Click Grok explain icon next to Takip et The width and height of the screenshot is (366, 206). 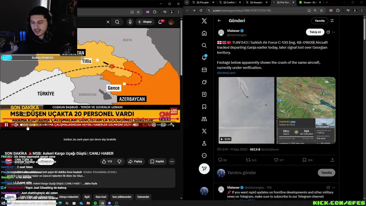click(328, 32)
